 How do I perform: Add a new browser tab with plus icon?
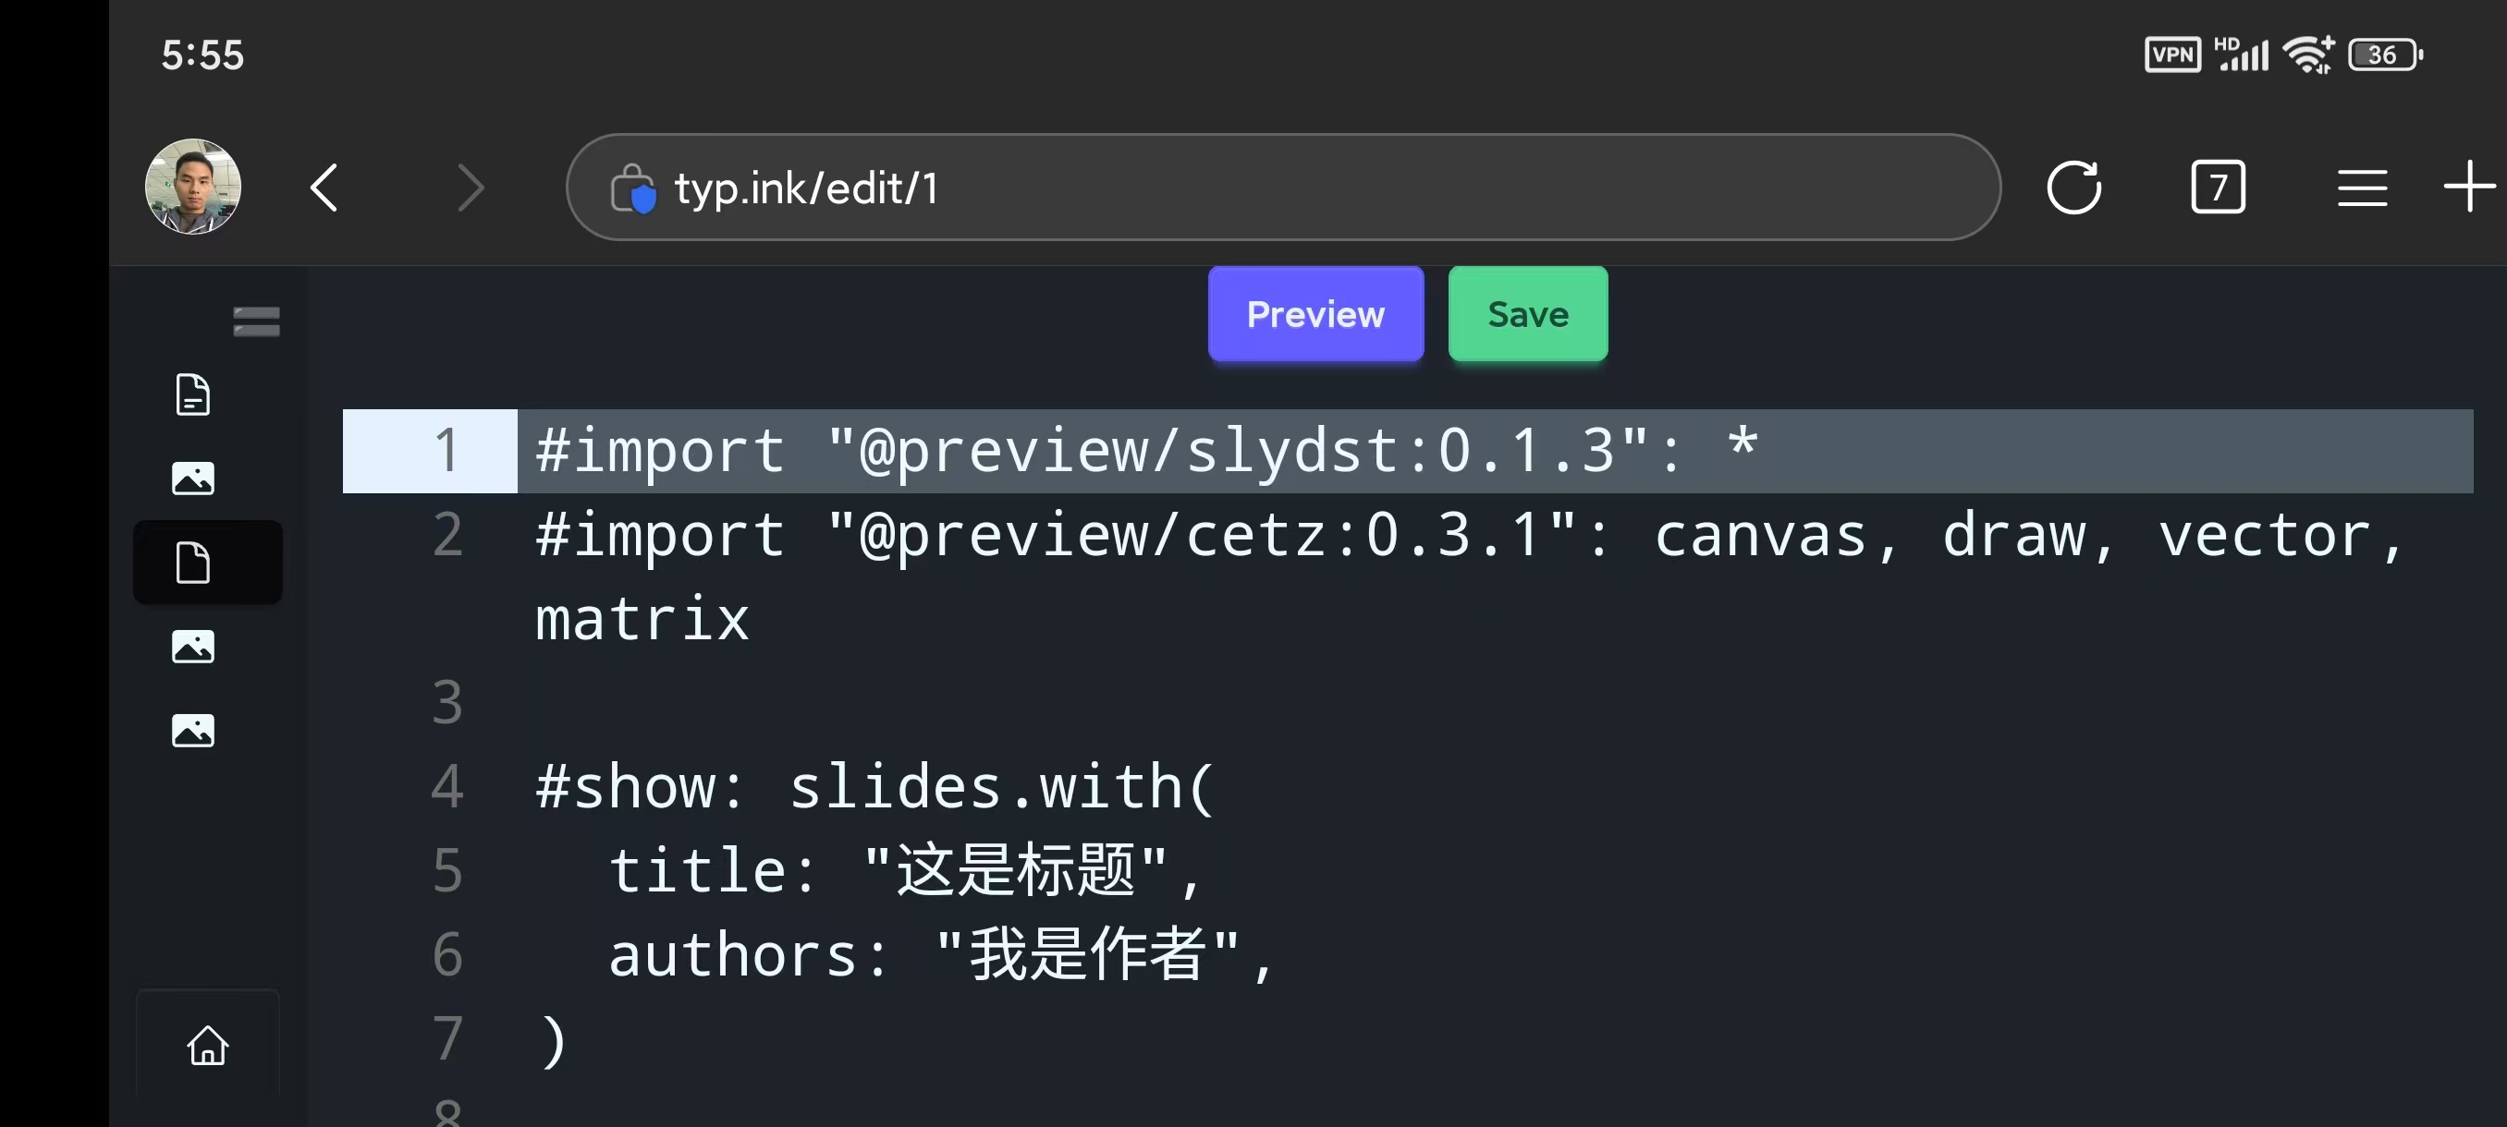tap(2469, 186)
